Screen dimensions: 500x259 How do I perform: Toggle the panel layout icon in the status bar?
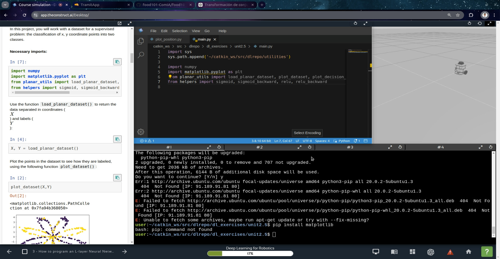point(366,141)
